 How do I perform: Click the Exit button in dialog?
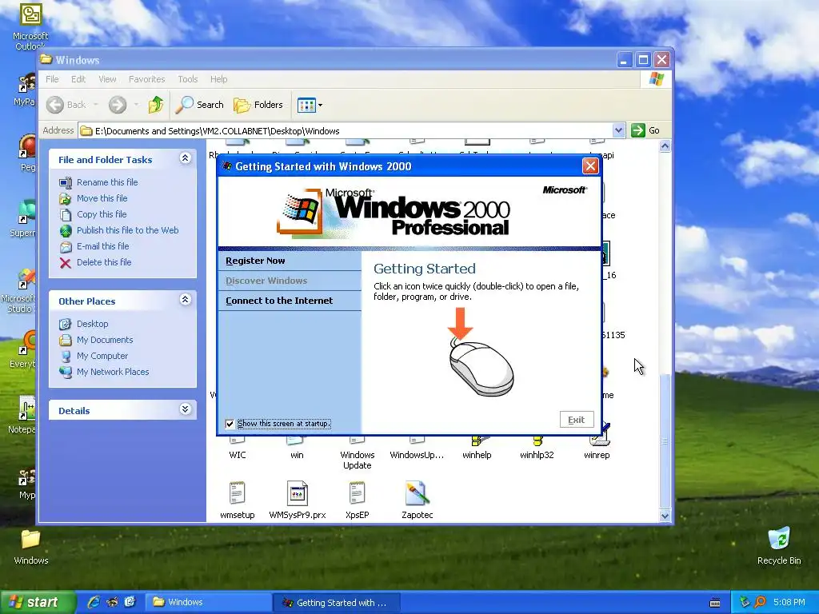pyautogui.click(x=577, y=420)
